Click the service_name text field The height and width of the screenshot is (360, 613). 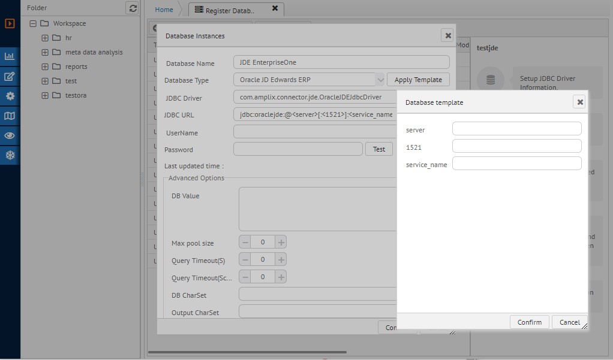[516, 164]
